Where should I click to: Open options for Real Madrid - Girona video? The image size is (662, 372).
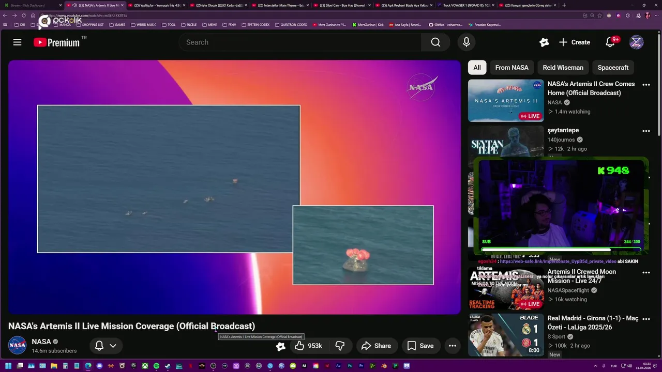pyautogui.click(x=646, y=320)
